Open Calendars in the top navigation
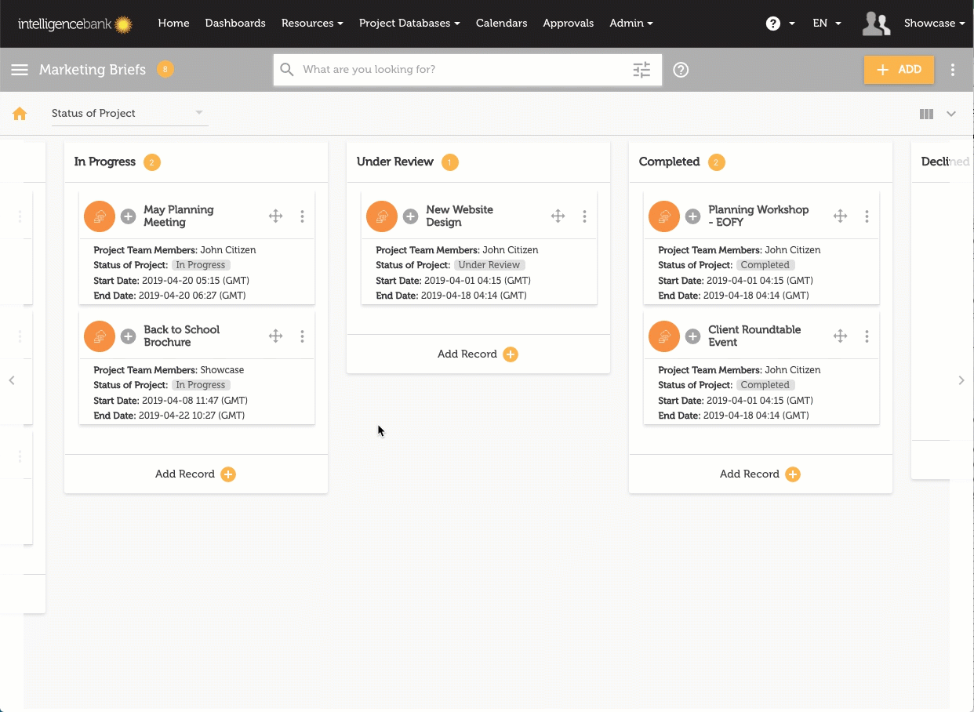This screenshot has height=712, width=974. (501, 24)
